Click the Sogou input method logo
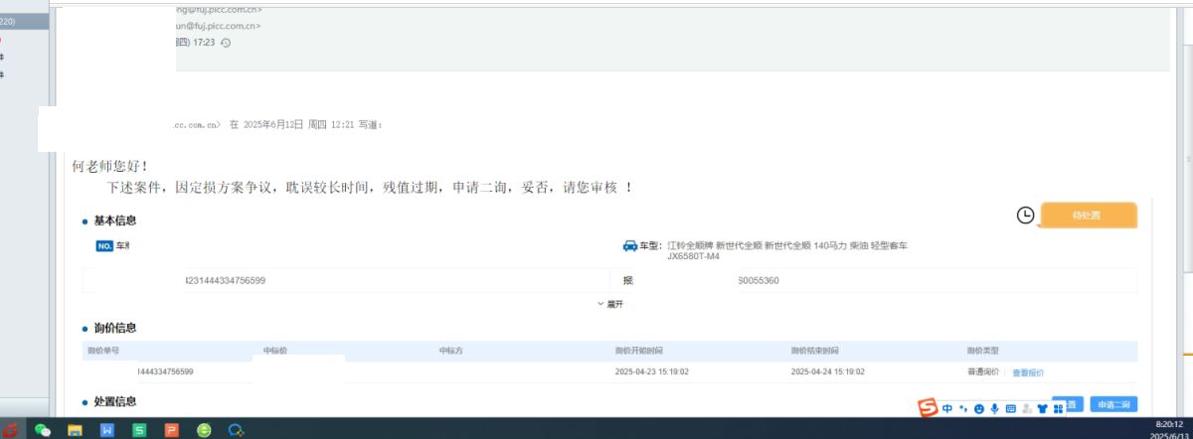This screenshot has width=1193, height=439. pos(927,408)
